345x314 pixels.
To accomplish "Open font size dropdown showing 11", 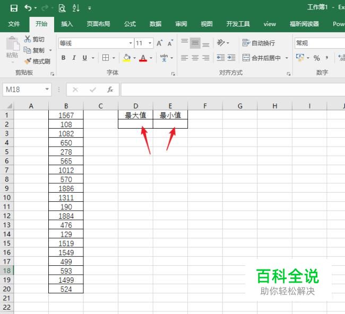I will click(150, 43).
